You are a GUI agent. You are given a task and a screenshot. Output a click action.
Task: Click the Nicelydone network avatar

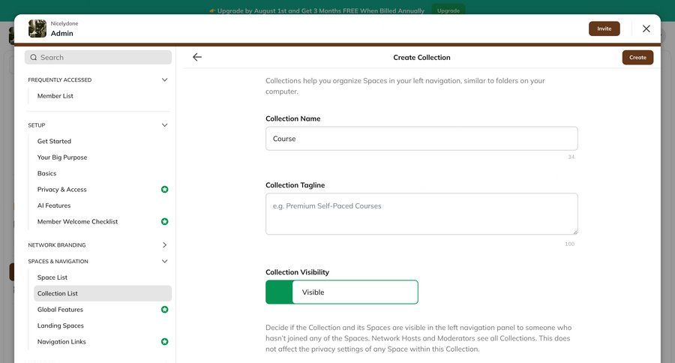[x=37, y=28]
